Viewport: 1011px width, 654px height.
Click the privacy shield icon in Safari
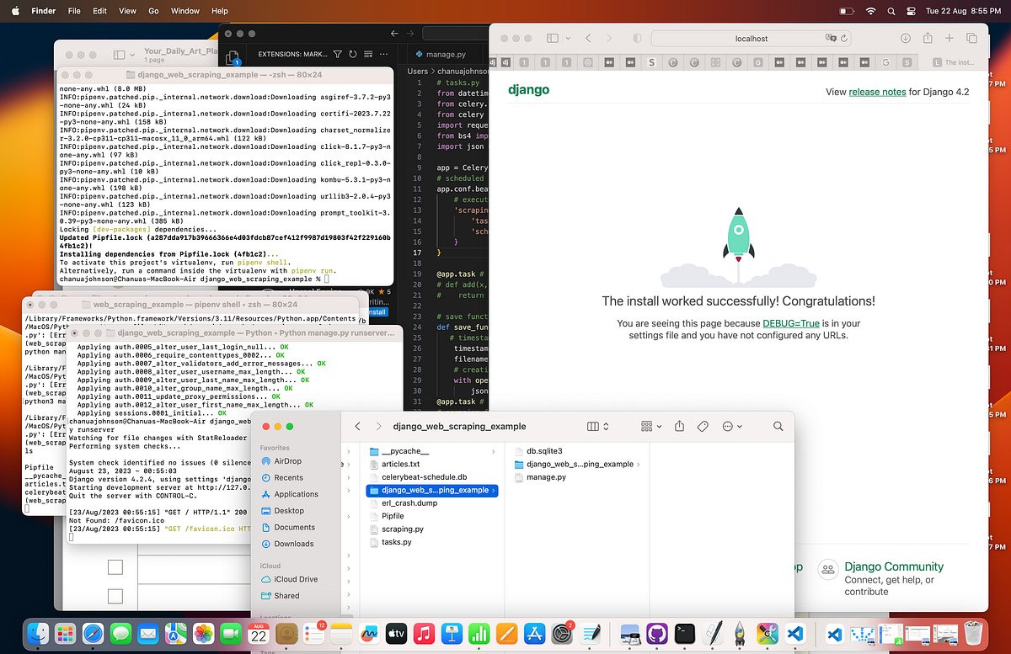(x=637, y=38)
